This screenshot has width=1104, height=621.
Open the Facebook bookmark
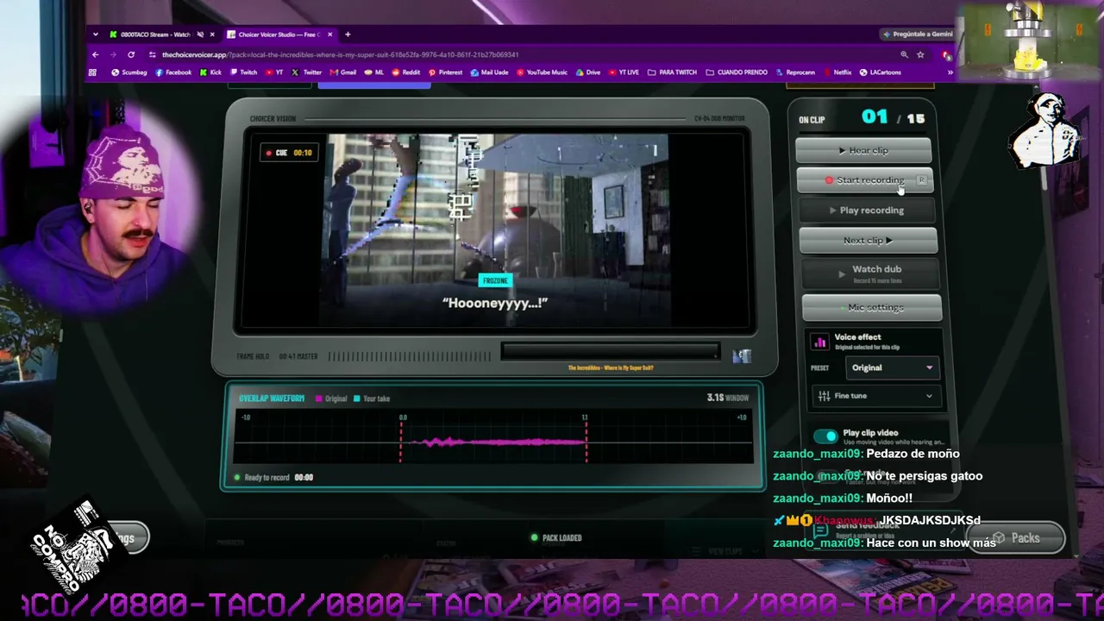tap(173, 72)
